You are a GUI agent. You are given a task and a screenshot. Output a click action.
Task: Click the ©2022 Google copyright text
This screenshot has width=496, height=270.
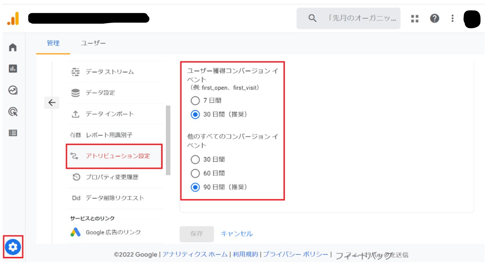[x=136, y=255]
